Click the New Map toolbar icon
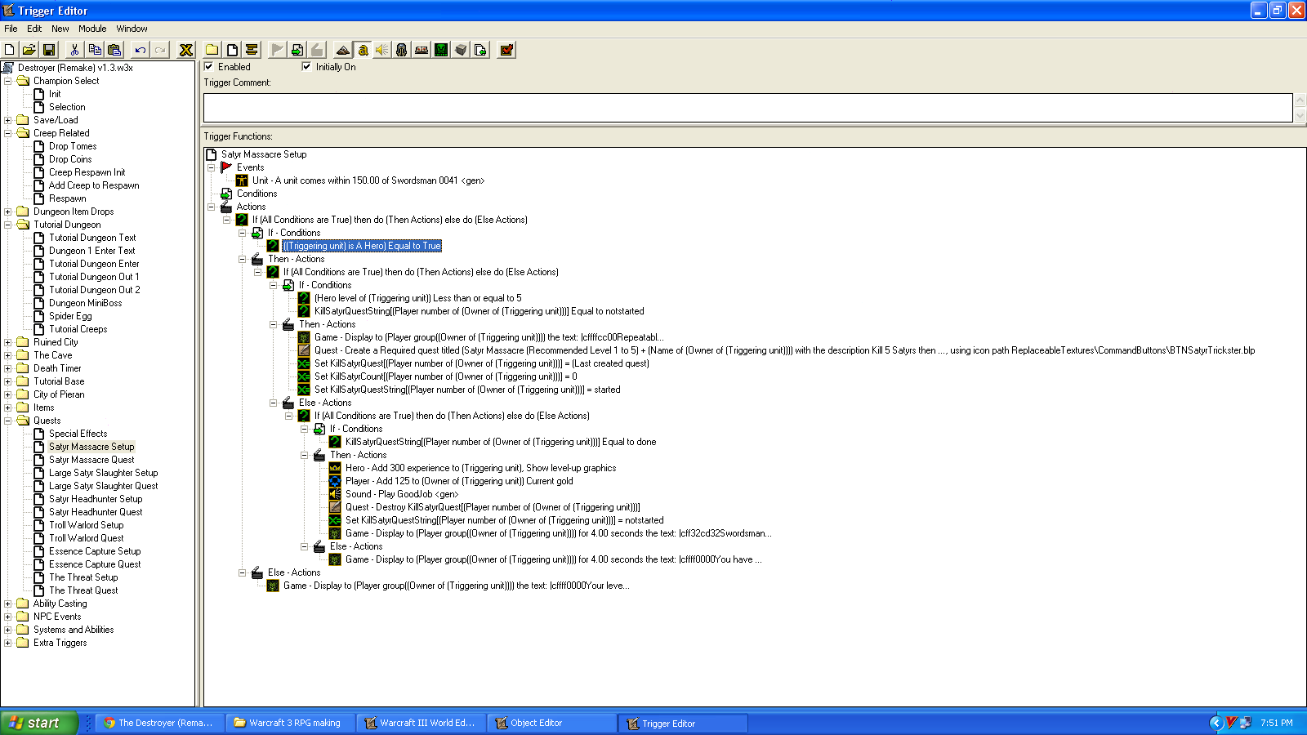The width and height of the screenshot is (1307, 735). pyautogui.click(x=10, y=50)
